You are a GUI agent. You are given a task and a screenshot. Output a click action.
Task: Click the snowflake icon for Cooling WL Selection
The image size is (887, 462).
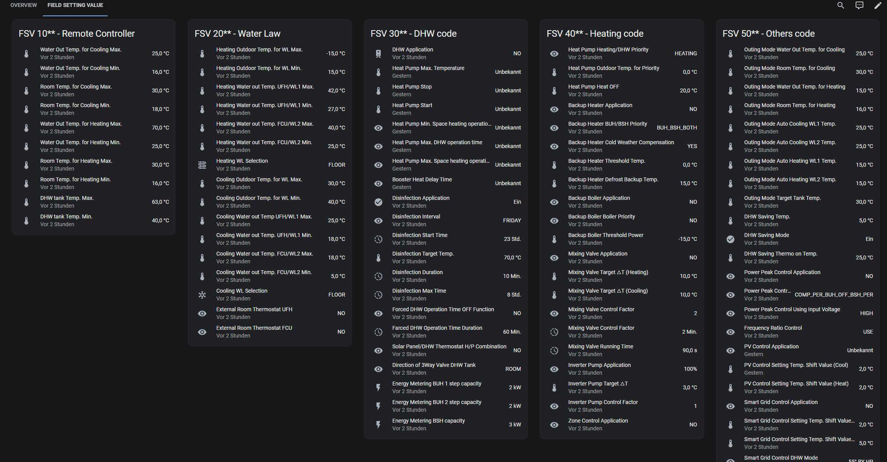(x=202, y=295)
